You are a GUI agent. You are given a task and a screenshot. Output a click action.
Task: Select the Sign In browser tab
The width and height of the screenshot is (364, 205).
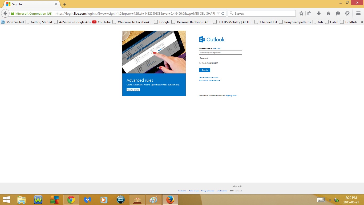pyautogui.click(x=31, y=4)
